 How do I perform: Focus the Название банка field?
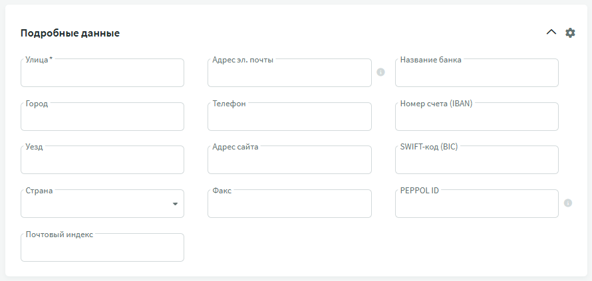coord(476,74)
